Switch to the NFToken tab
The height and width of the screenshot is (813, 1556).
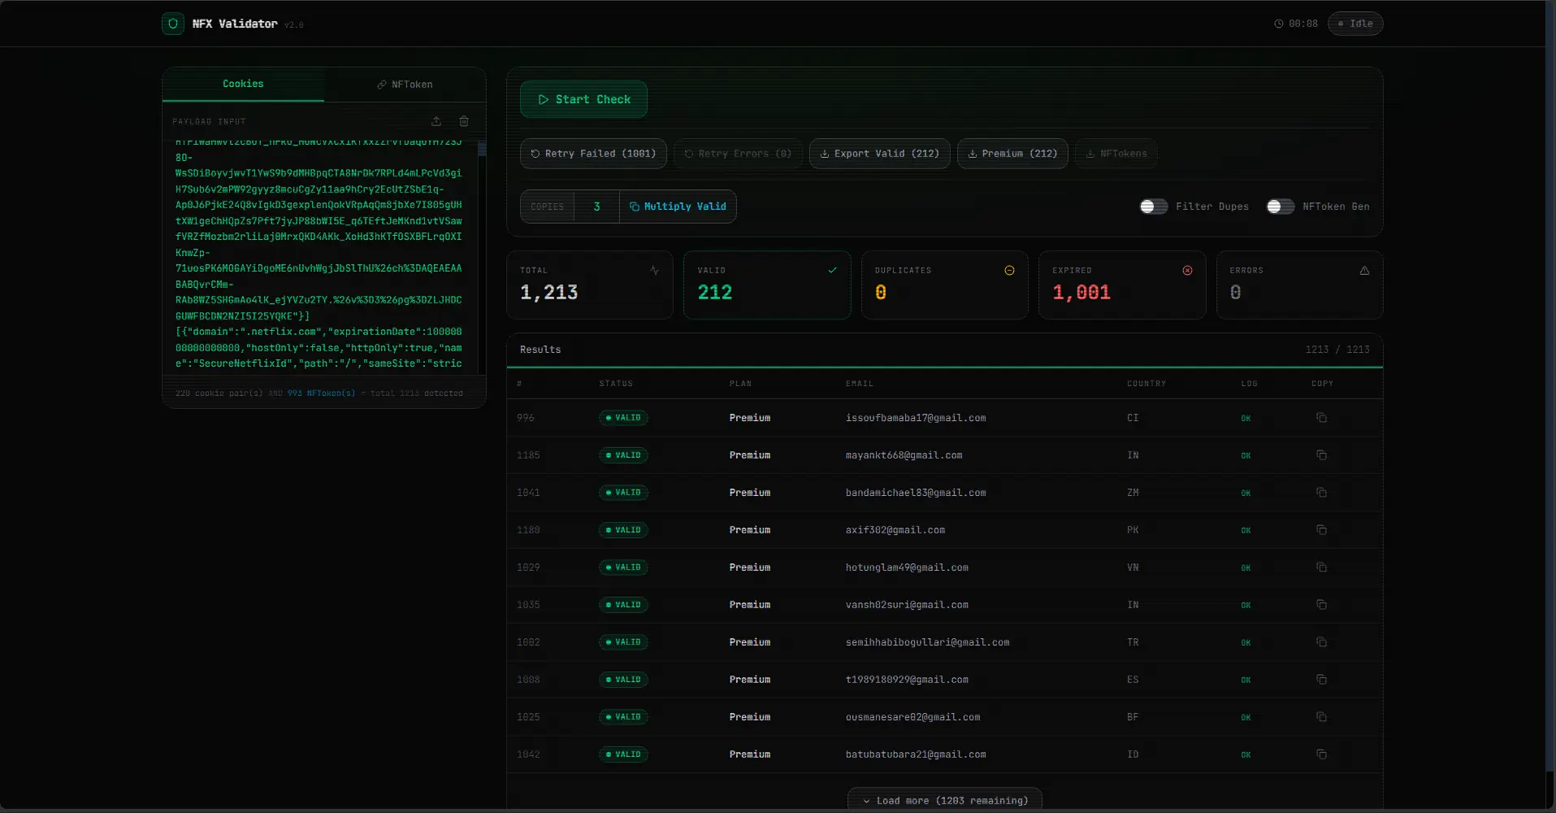[405, 85]
